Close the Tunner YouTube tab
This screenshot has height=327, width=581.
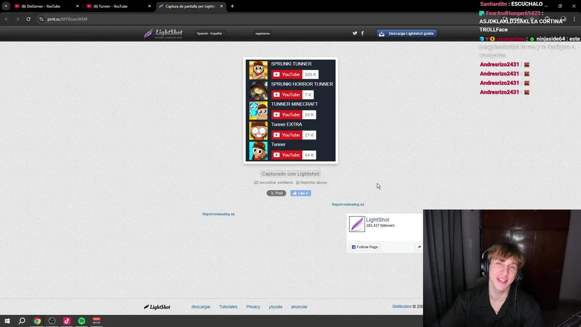(x=149, y=6)
